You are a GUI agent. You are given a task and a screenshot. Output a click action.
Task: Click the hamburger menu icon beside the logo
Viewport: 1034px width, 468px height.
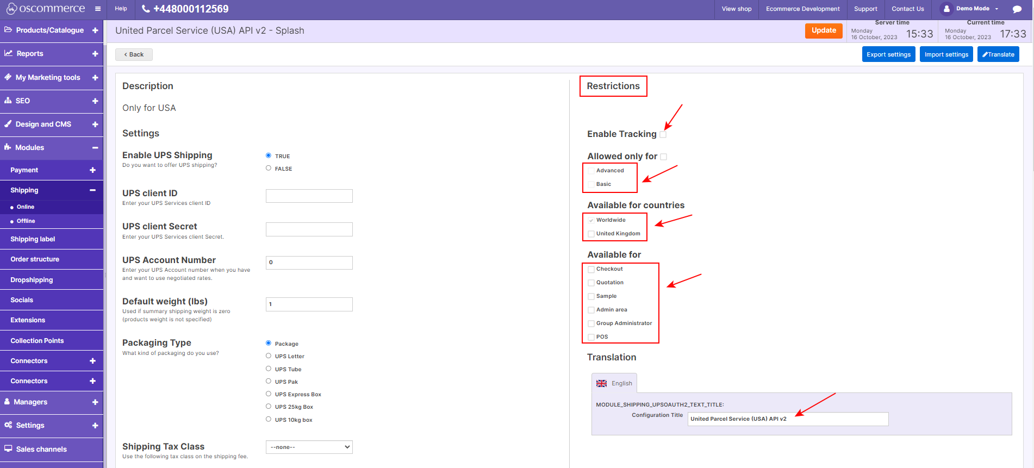(x=98, y=9)
